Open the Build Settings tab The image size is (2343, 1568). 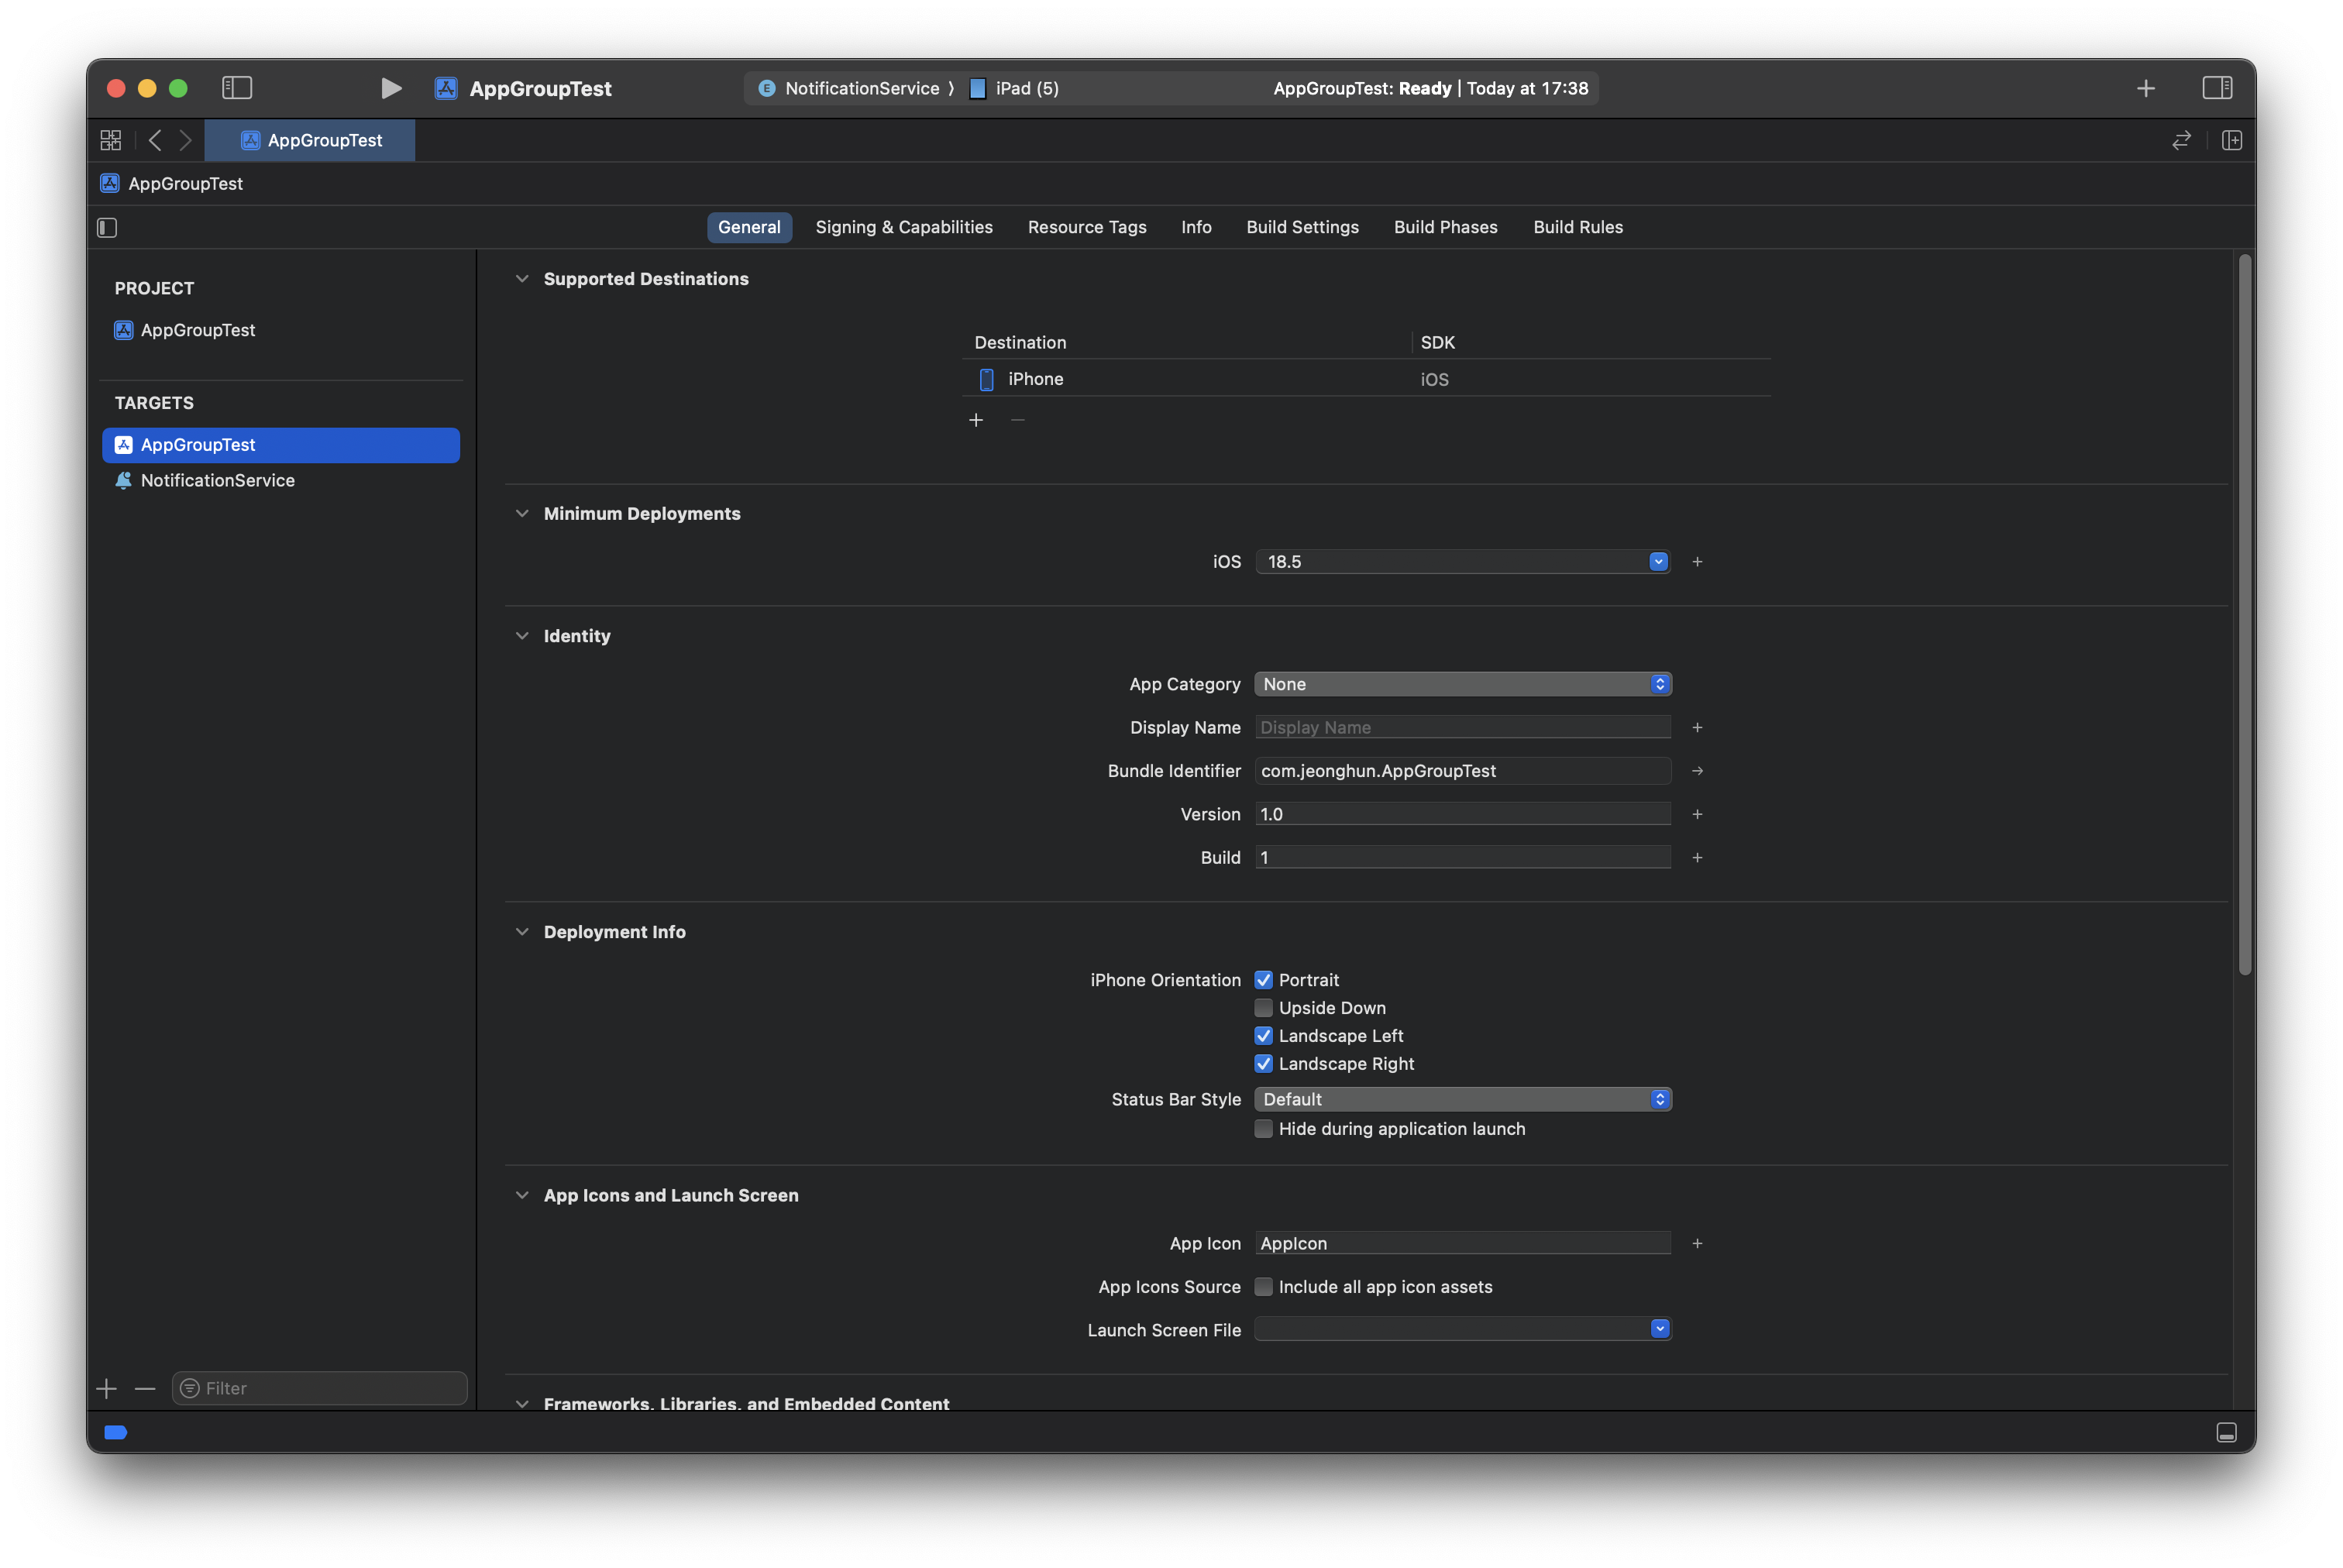[1302, 227]
